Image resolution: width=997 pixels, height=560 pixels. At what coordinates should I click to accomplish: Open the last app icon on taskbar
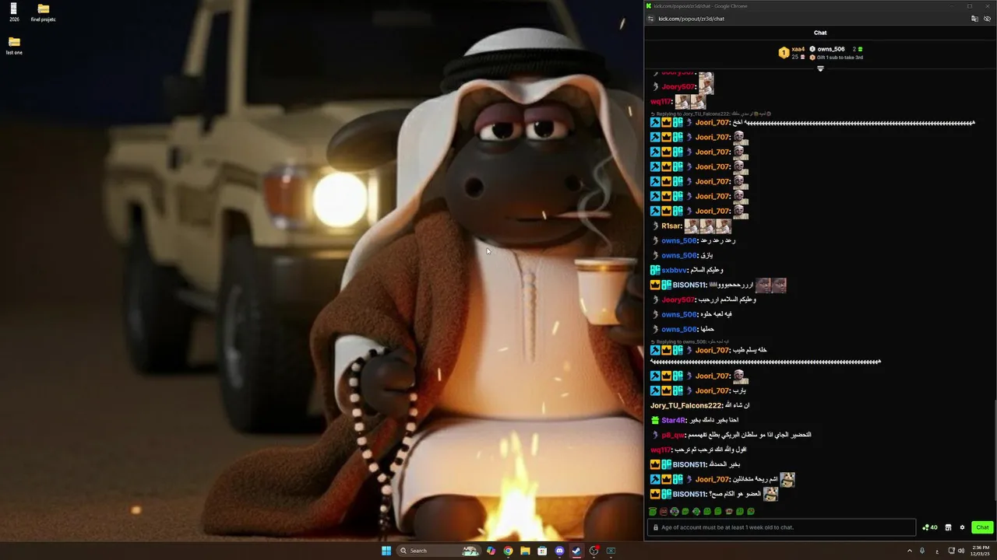[x=611, y=551]
